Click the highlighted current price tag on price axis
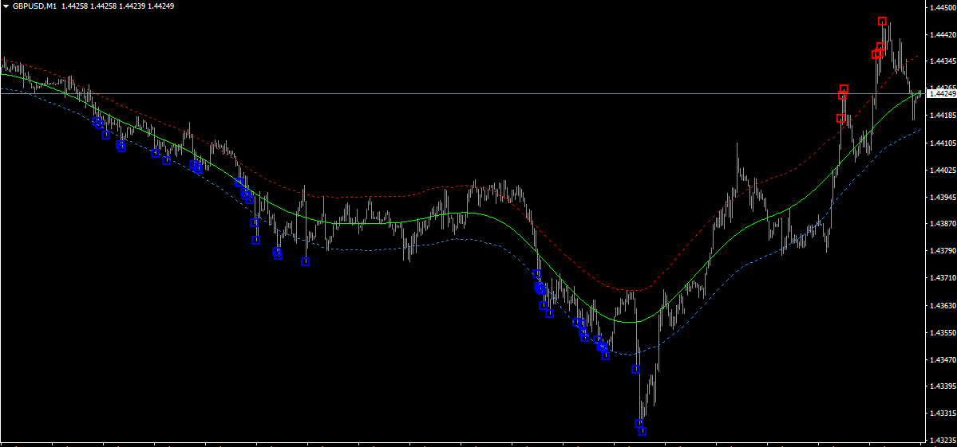Image resolution: width=957 pixels, height=447 pixels. point(940,94)
